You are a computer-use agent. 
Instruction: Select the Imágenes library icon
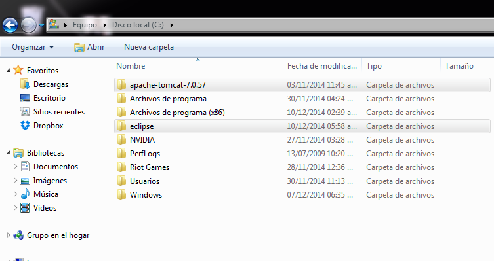tap(25, 181)
